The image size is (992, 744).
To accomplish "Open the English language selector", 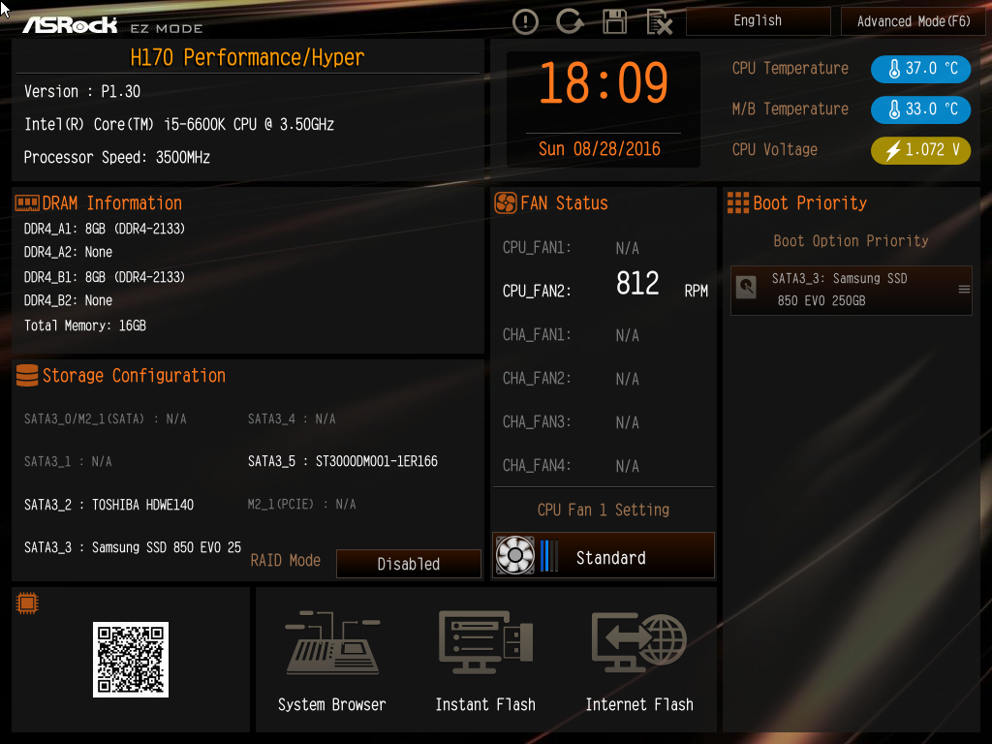I will [758, 21].
